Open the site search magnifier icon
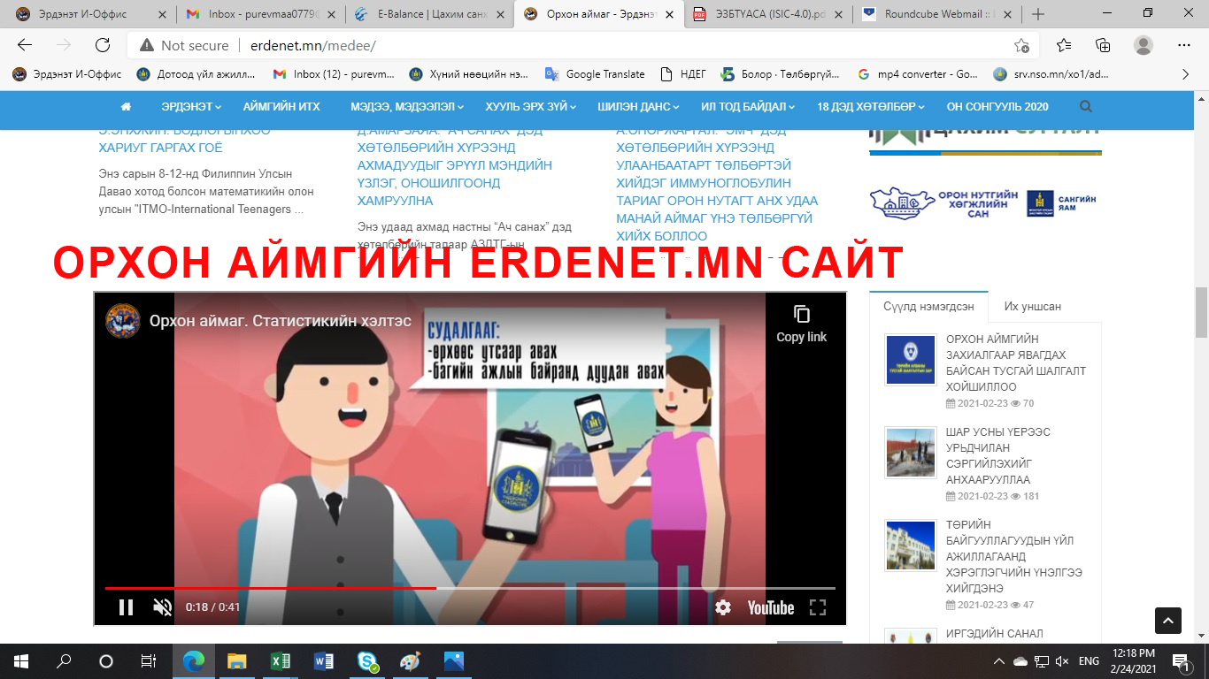This screenshot has width=1209, height=679. 1086,107
